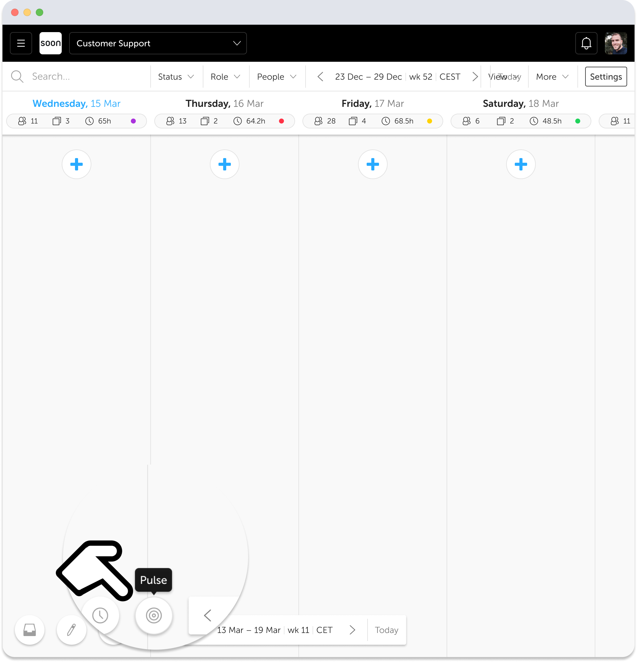Click the clock history button
The image size is (637, 662).
point(100,615)
